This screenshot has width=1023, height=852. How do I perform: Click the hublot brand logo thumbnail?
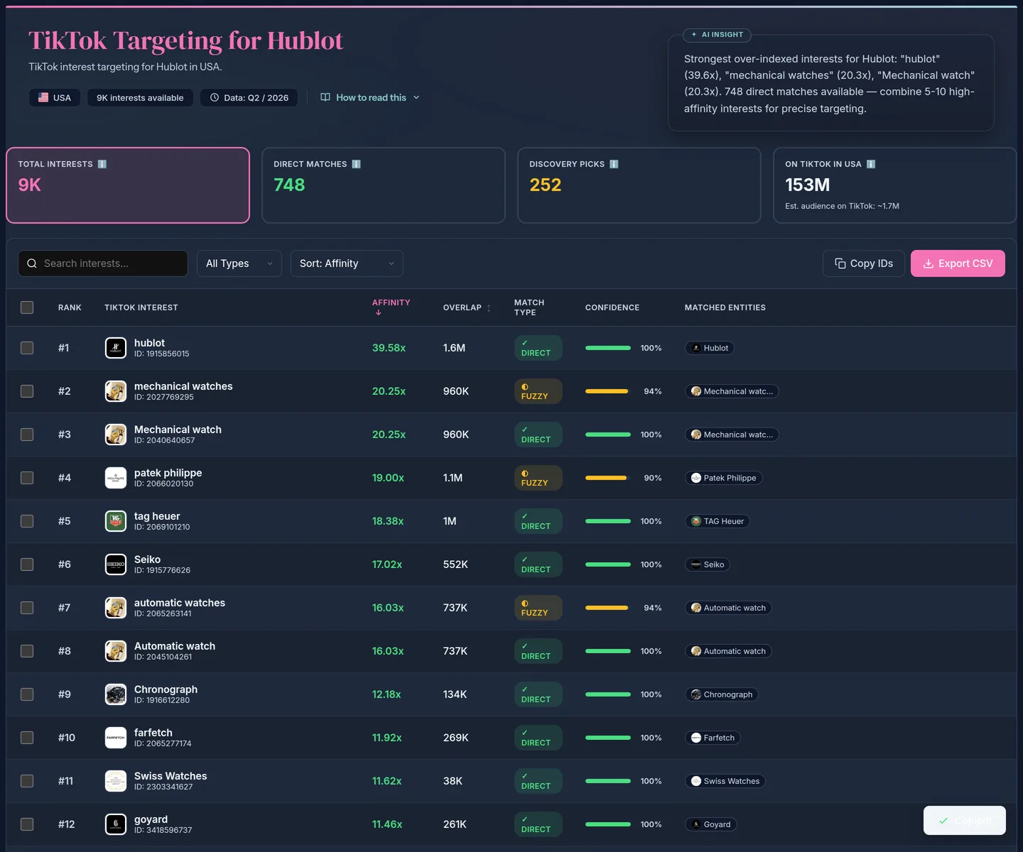tap(116, 348)
